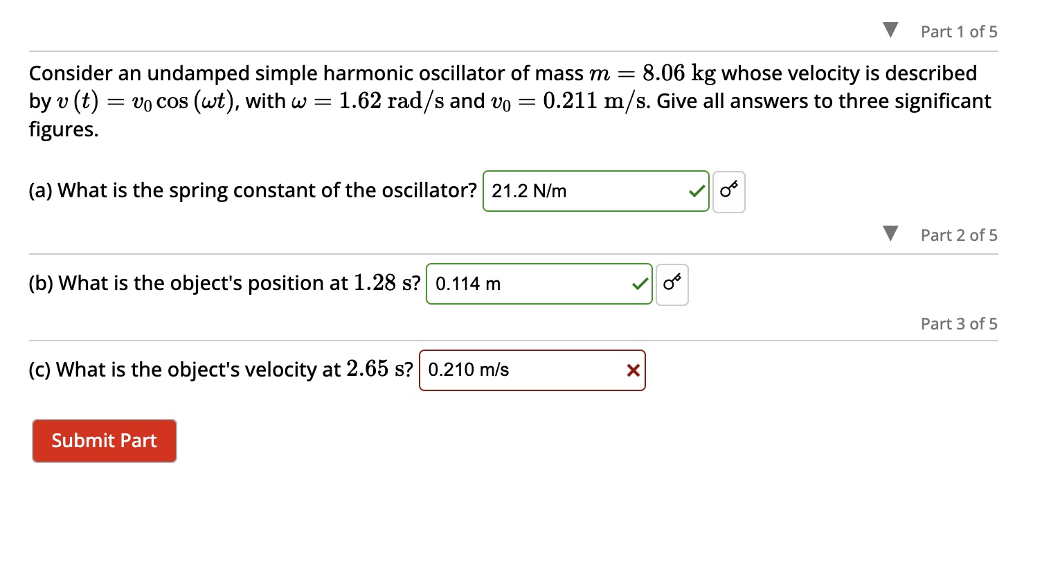The image size is (1042, 569).
Task: Open the key hint for the spring constant answer
Action: pyautogui.click(x=728, y=192)
